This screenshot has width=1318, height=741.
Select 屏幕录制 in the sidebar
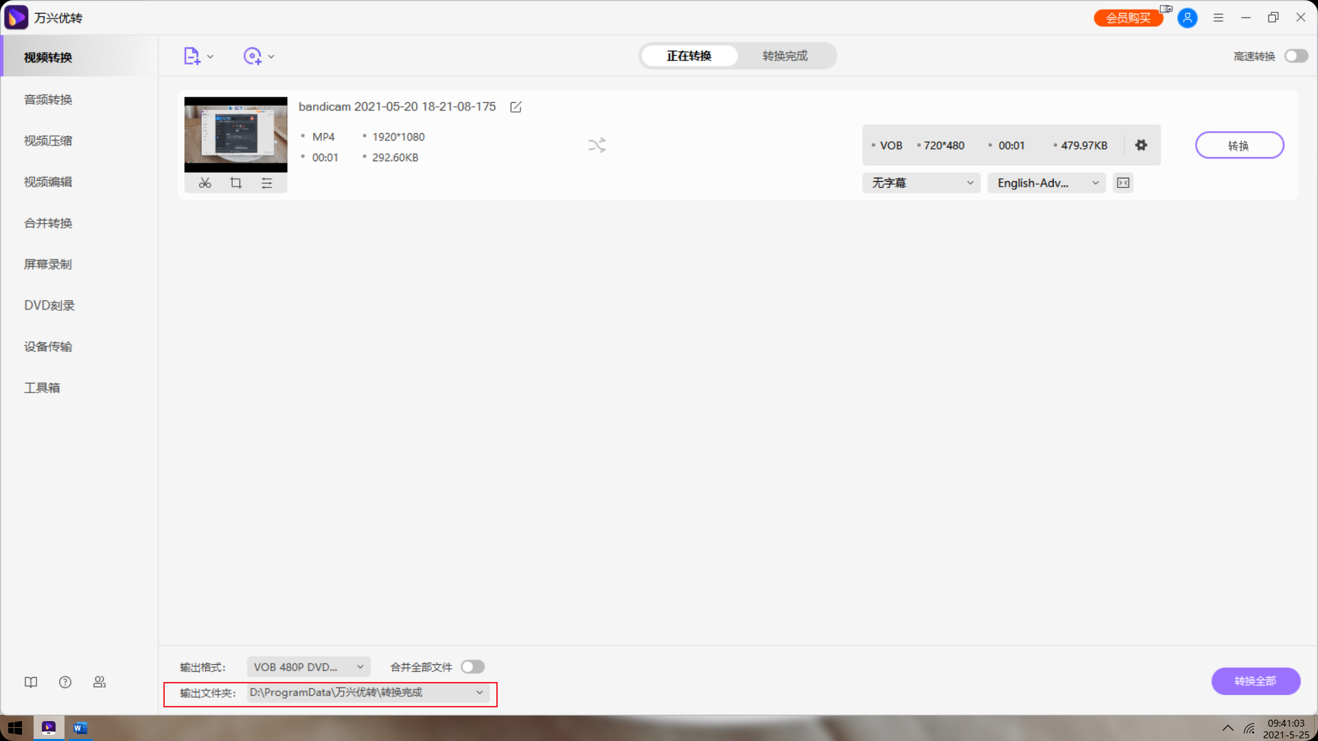coord(48,264)
